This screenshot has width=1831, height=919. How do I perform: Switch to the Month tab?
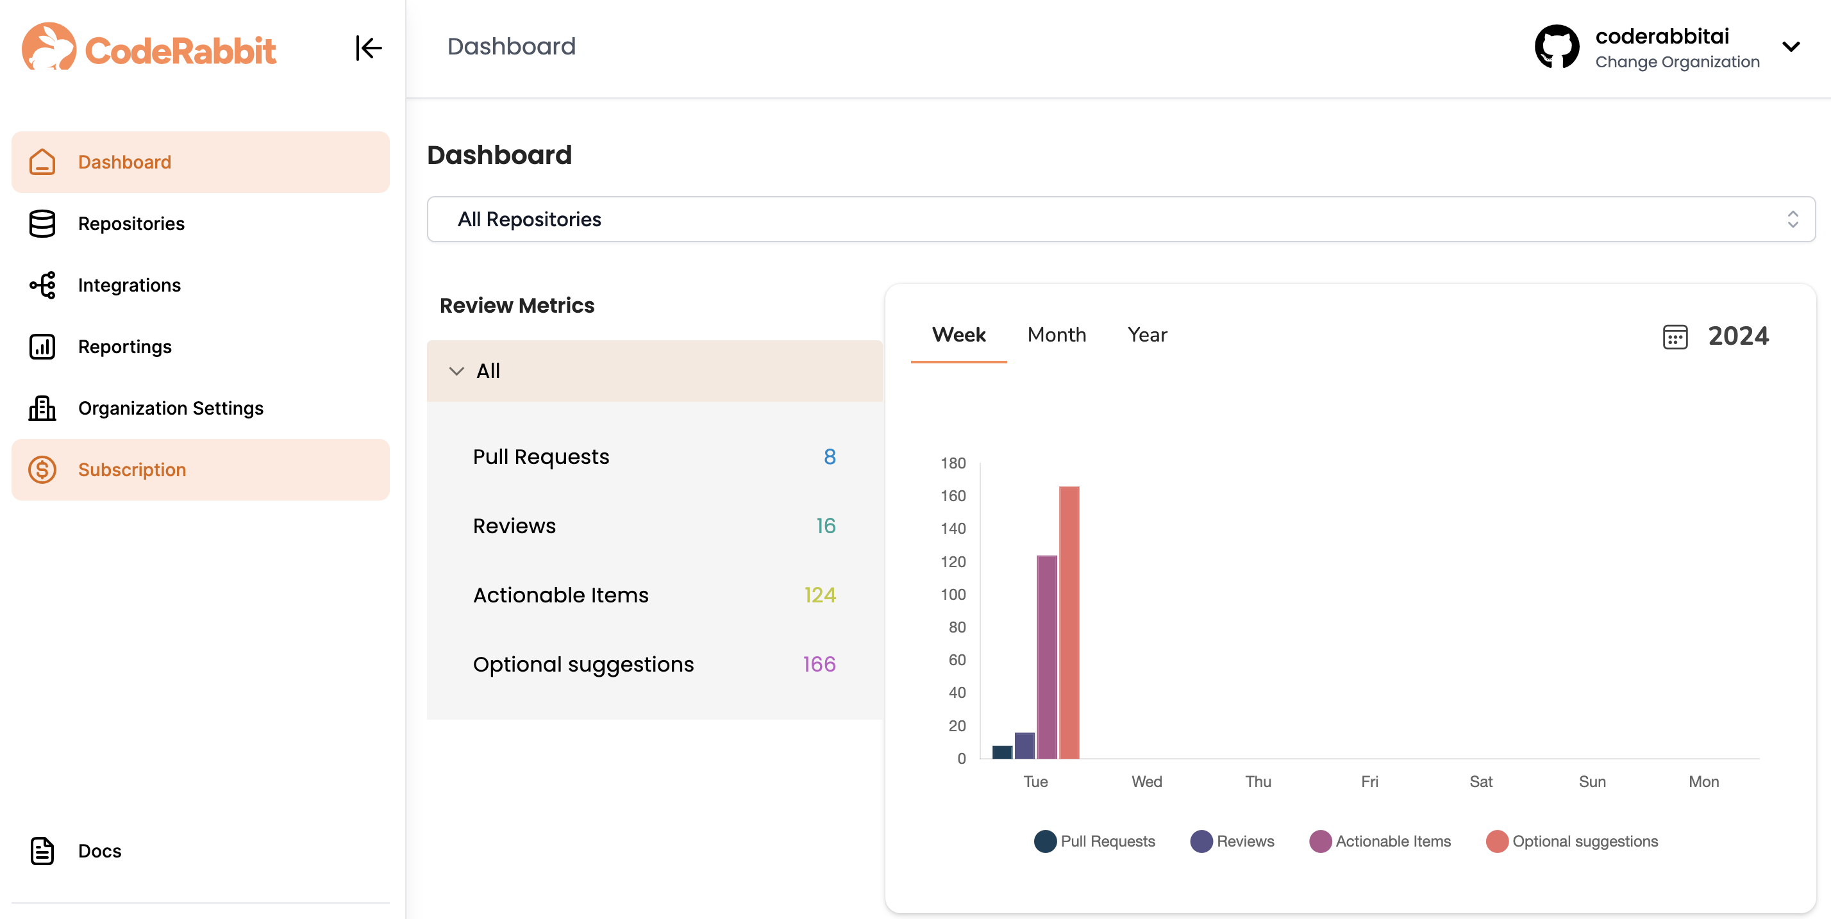click(x=1057, y=335)
